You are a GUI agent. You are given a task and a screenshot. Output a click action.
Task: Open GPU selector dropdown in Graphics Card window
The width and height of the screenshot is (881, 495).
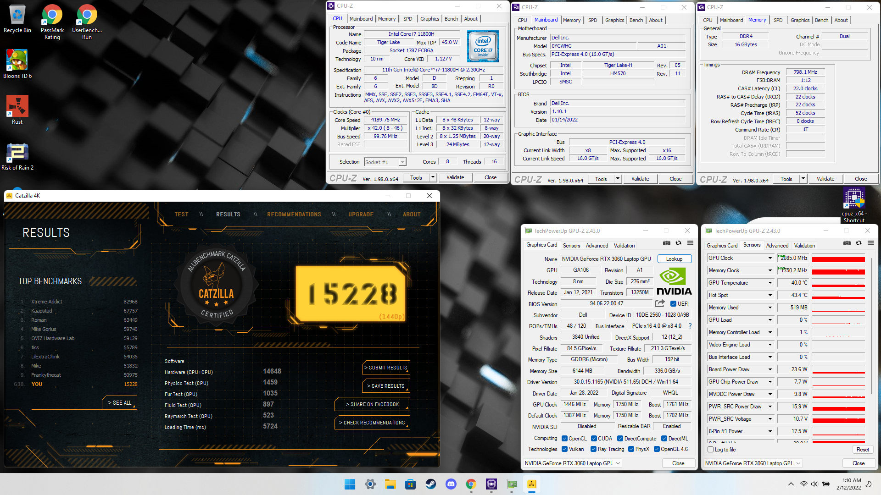(x=572, y=463)
